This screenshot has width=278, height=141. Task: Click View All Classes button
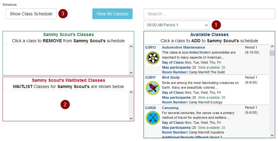tap(112, 14)
